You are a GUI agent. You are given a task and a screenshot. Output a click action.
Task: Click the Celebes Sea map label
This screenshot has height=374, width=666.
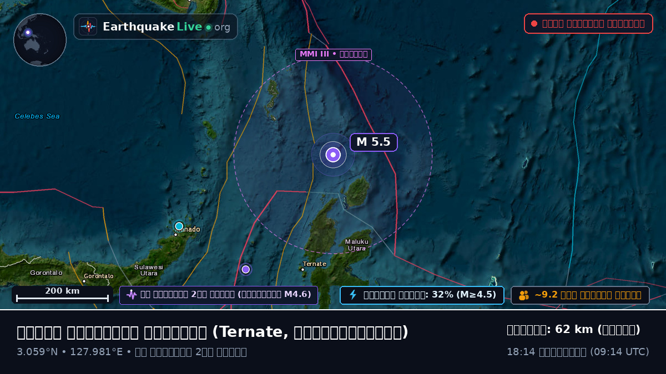point(37,116)
